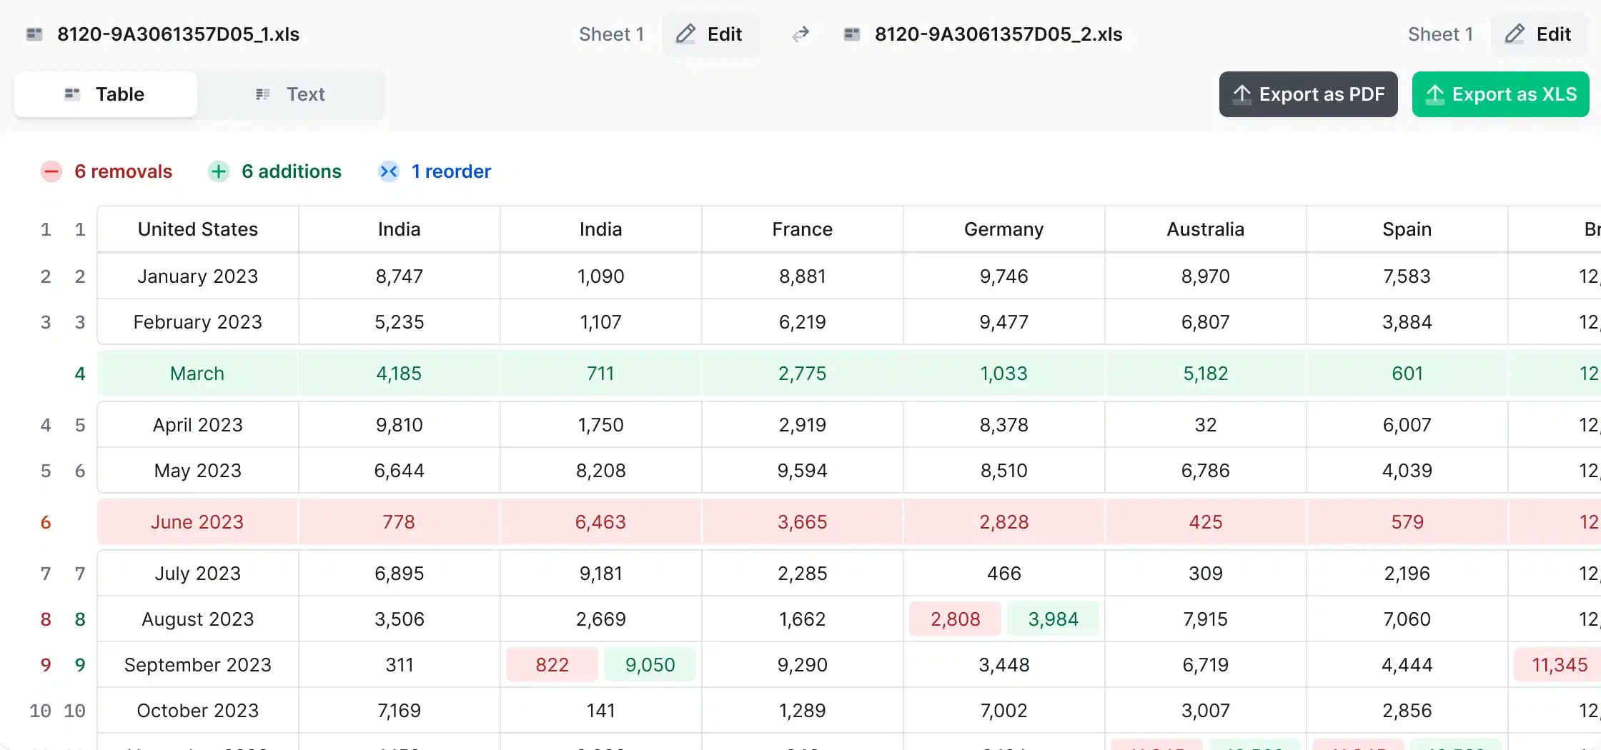Screen dimensions: 1601x750
Task: Select the added March row
Action: pyautogui.click(x=197, y=374)
